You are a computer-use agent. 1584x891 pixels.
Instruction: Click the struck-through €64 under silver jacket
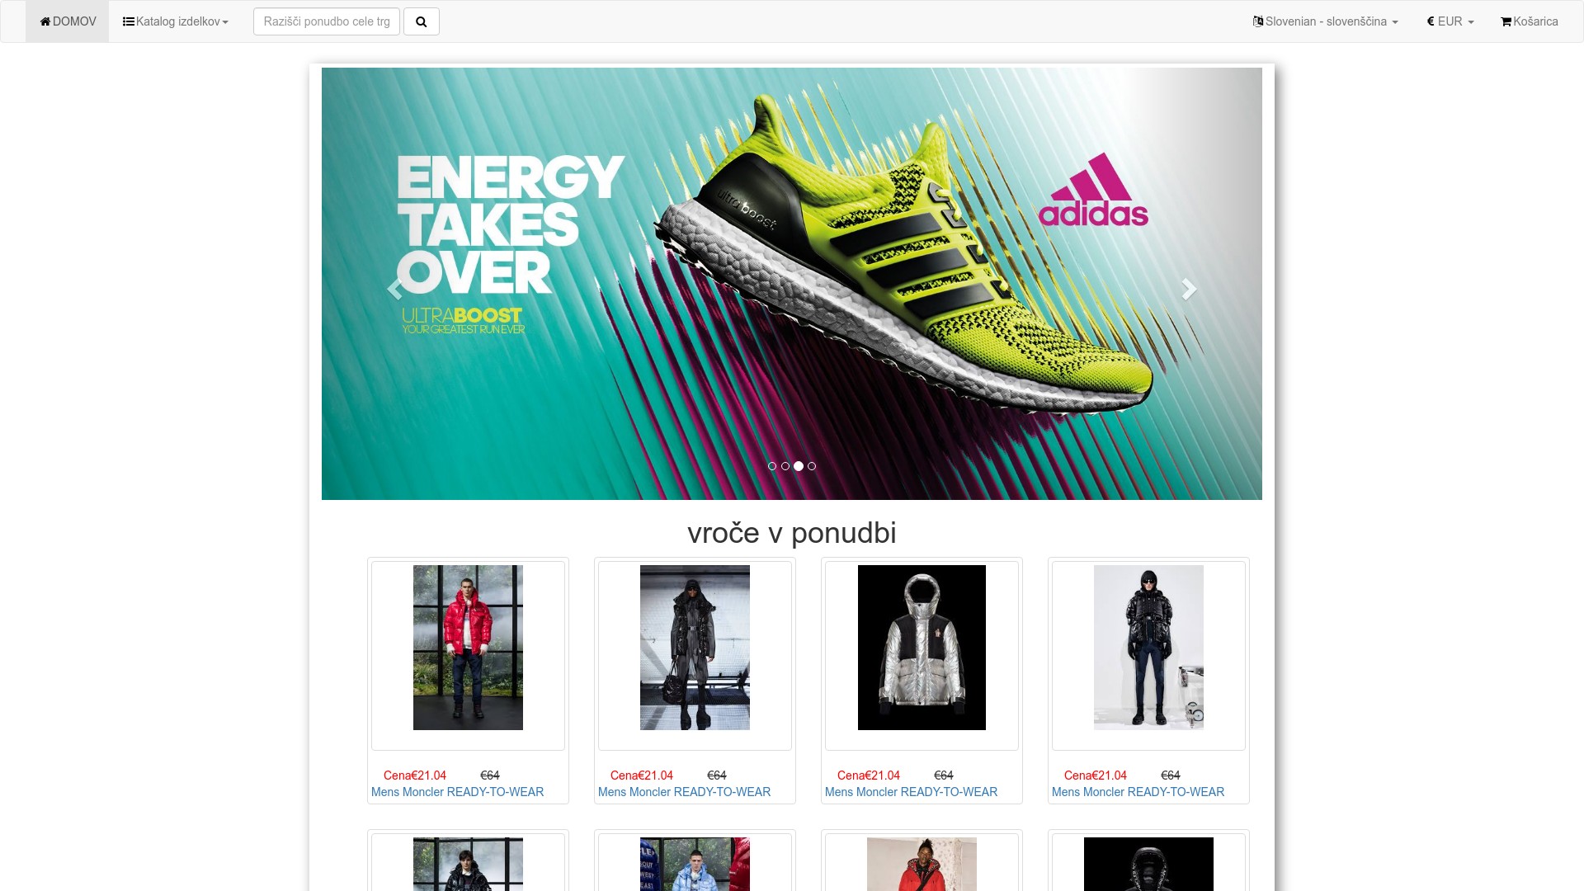pos(944,775)
